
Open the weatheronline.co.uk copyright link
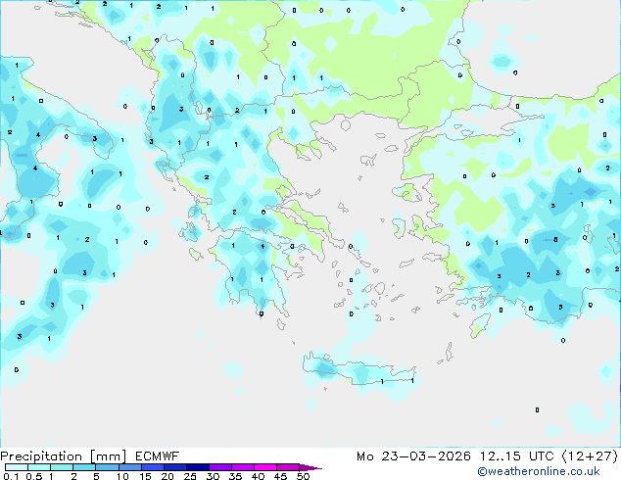pyautogui.click(x=539, y=471)
